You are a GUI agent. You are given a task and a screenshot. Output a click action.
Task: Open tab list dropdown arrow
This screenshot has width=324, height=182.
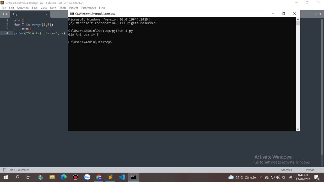click(x=321, y=14)
